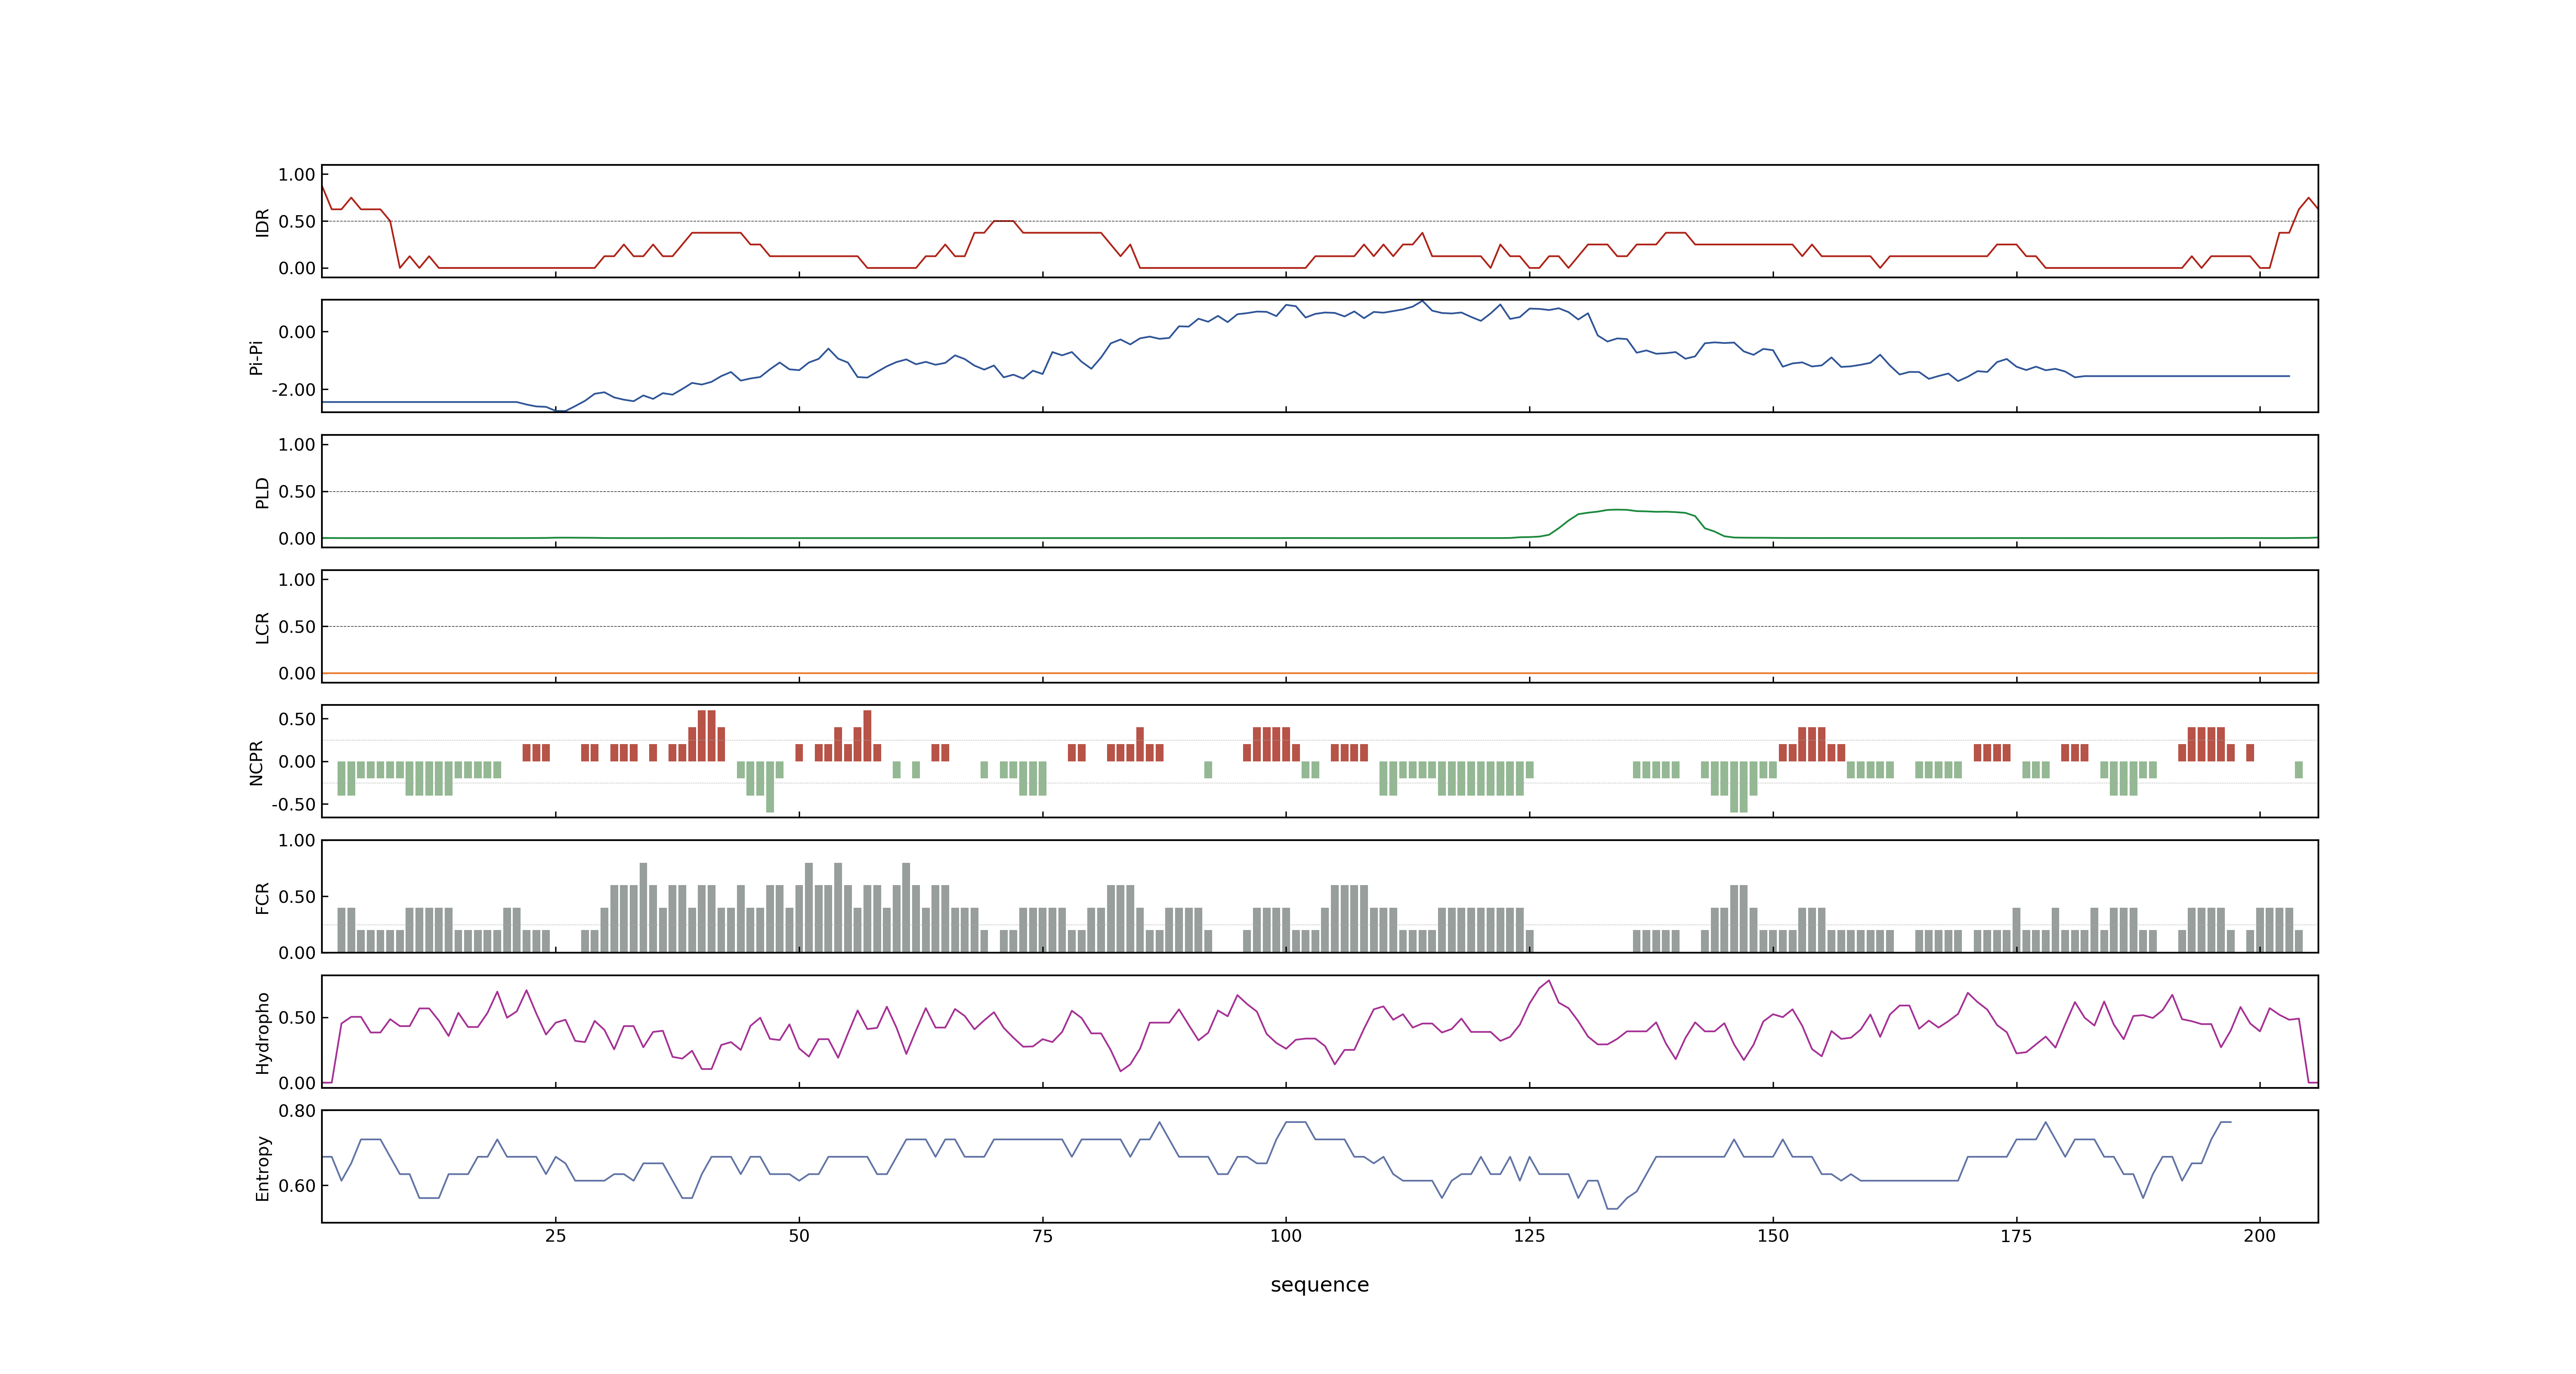The image size is (2576, 1374).
Task: Click the 0.00 tick on Pi-Pi axis
Action: tap(297, 332)
